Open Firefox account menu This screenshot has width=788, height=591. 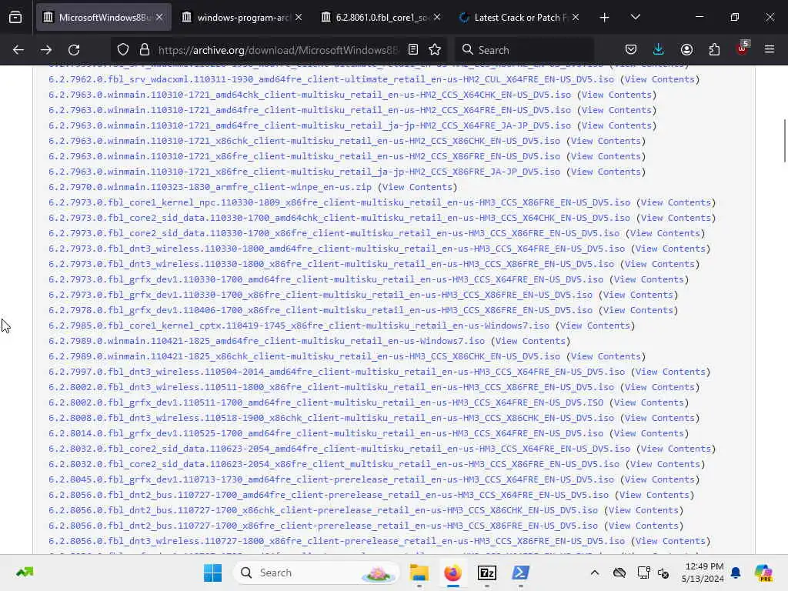(686, 49)
